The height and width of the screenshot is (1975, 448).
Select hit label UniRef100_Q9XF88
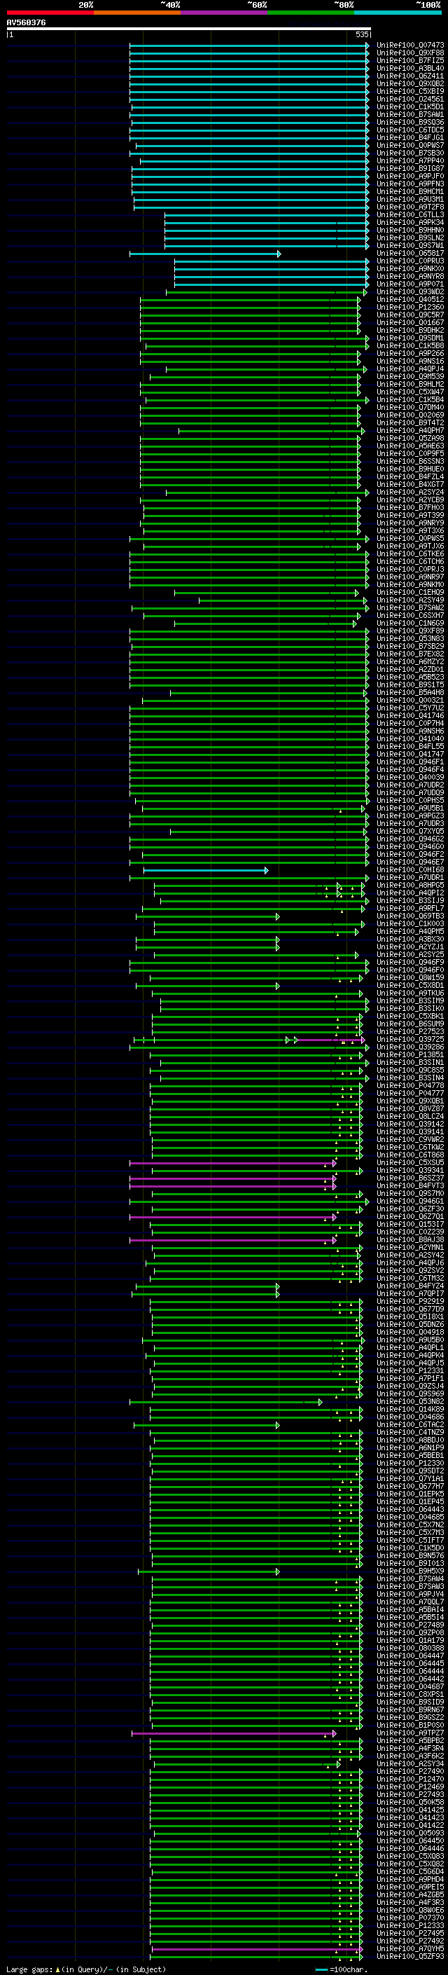[410, 53]
